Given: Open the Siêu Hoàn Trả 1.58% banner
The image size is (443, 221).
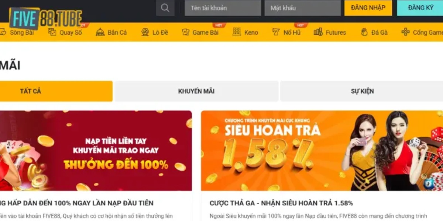Looking at the screenshot, I should coord(322,151).
